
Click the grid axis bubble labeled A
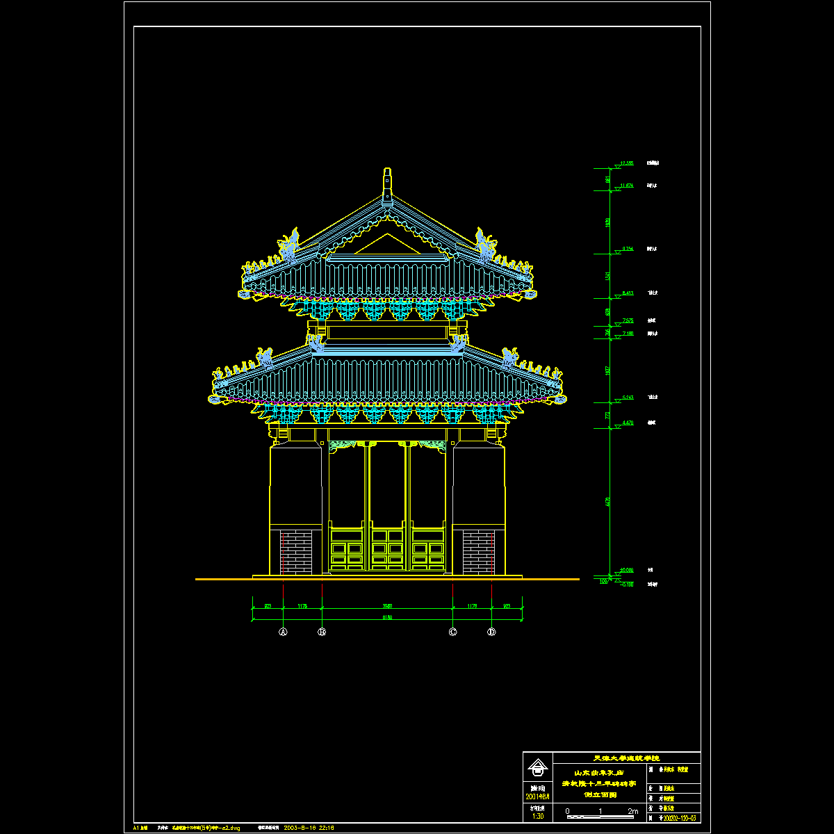coord(283,632)
